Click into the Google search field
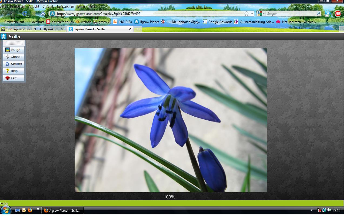The image size is (346, 216). (x=291, y=14)
